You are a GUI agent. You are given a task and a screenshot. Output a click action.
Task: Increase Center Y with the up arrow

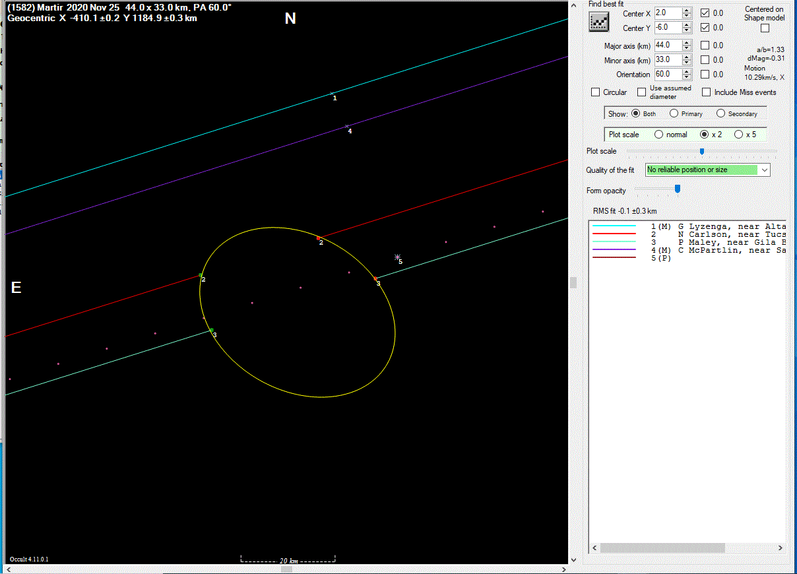pyautogui.click(x=687, y=25)
